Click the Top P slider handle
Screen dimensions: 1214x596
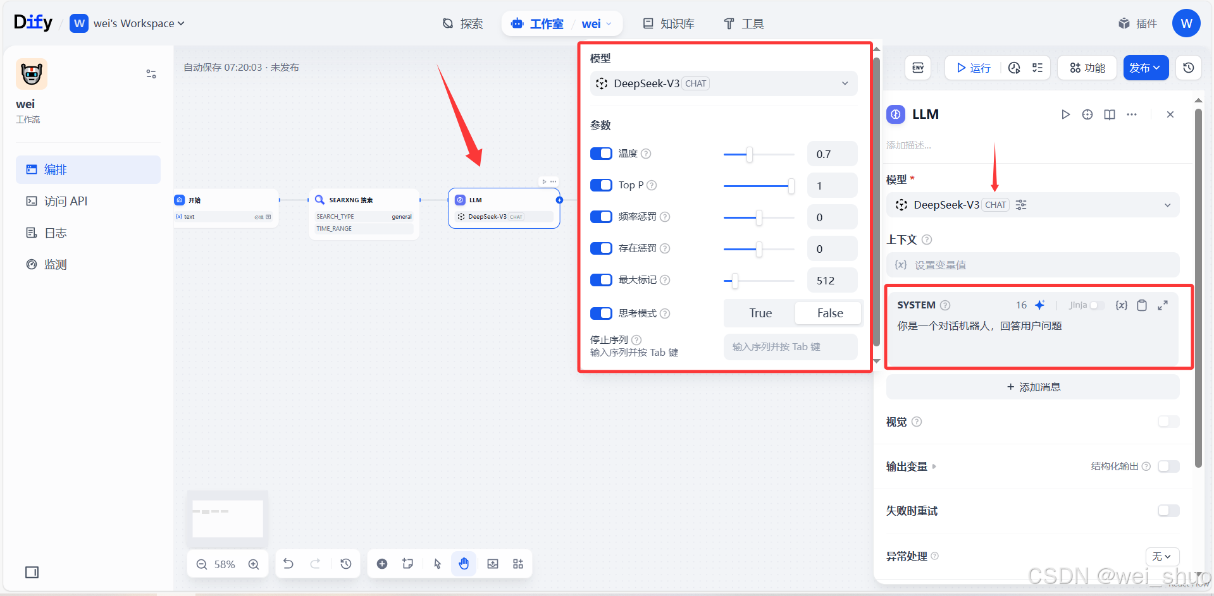[791, 186]
